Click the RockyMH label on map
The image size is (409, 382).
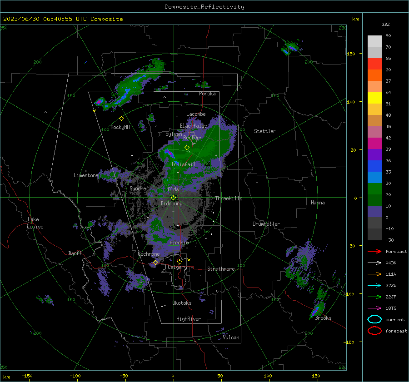coord(120,127)
